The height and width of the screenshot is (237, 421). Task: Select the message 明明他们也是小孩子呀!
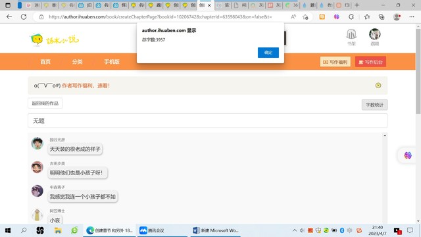78,172
